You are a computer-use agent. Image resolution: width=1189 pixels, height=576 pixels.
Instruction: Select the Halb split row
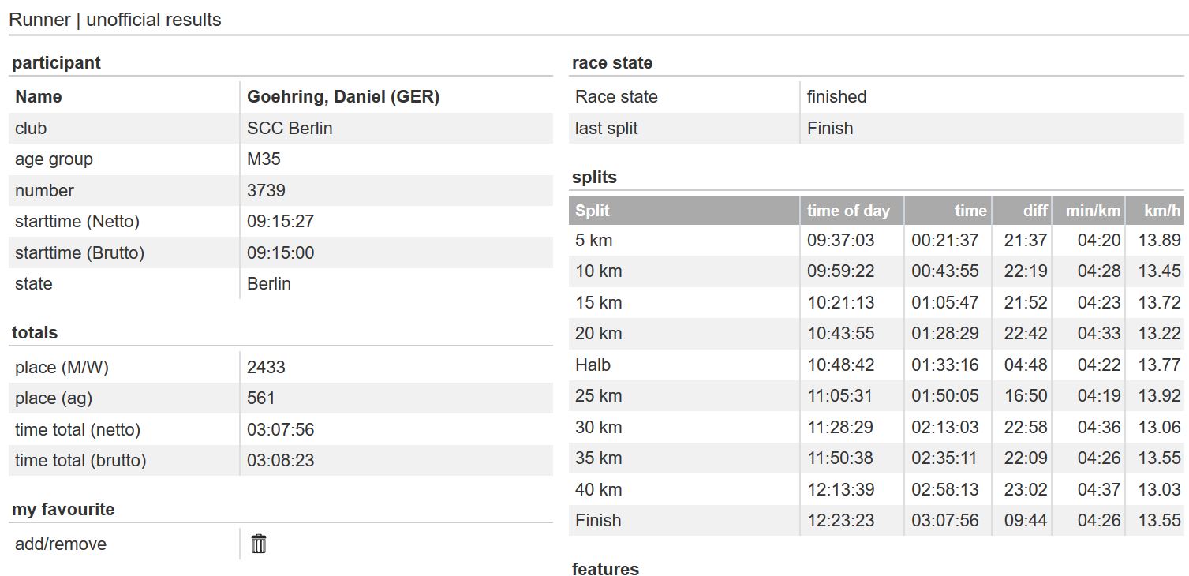[877, 365]
